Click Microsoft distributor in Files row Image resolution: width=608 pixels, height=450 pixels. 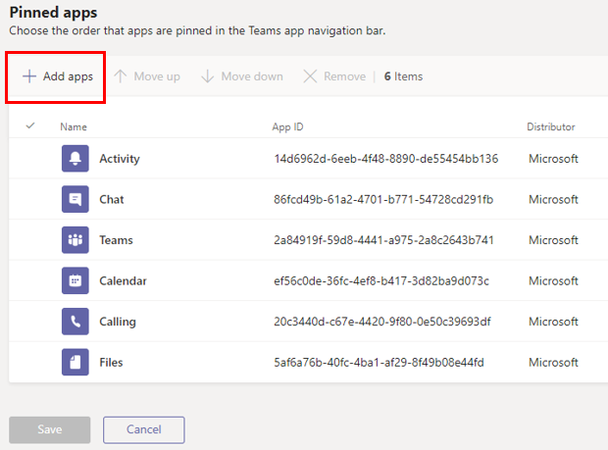pos(553,362)
